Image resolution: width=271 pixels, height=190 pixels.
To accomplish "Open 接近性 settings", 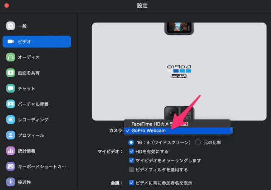I will pos(37,182).
